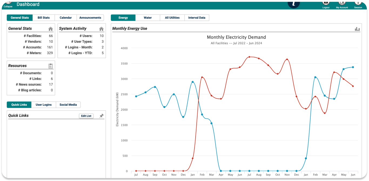Image resolution: width=369 pixels, height=181 pixels.
Task: Switch to the Water tab
Action: (147, 18)
